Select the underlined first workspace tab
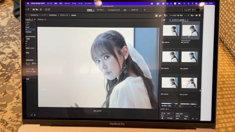The width and height of the screenshot is (235, 132). tap(90, 10)
